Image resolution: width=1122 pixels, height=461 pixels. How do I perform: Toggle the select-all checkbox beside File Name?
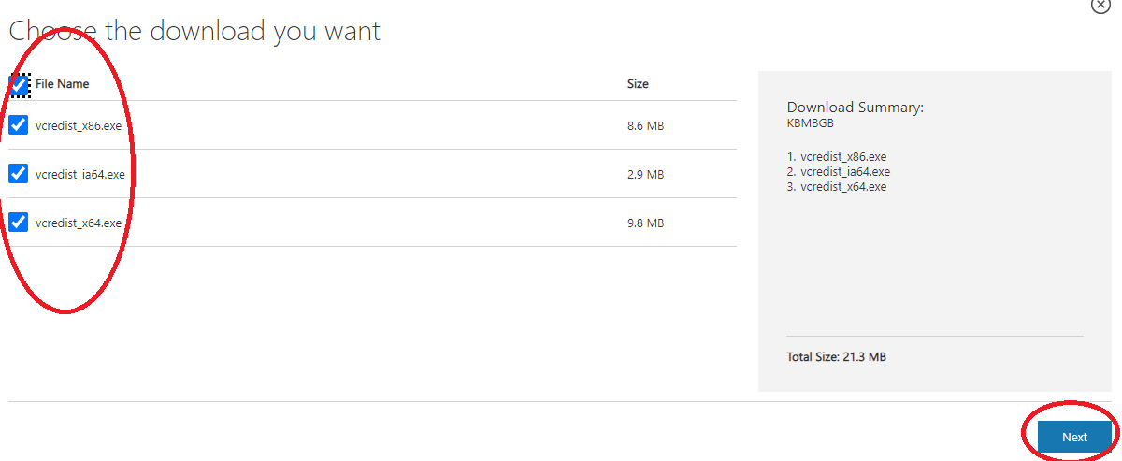click(19, 85)
